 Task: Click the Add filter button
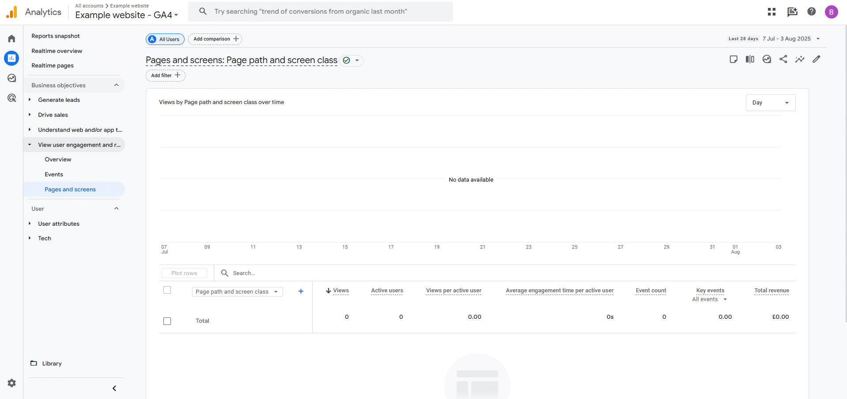pyautogui.click(x=165, y=75)
